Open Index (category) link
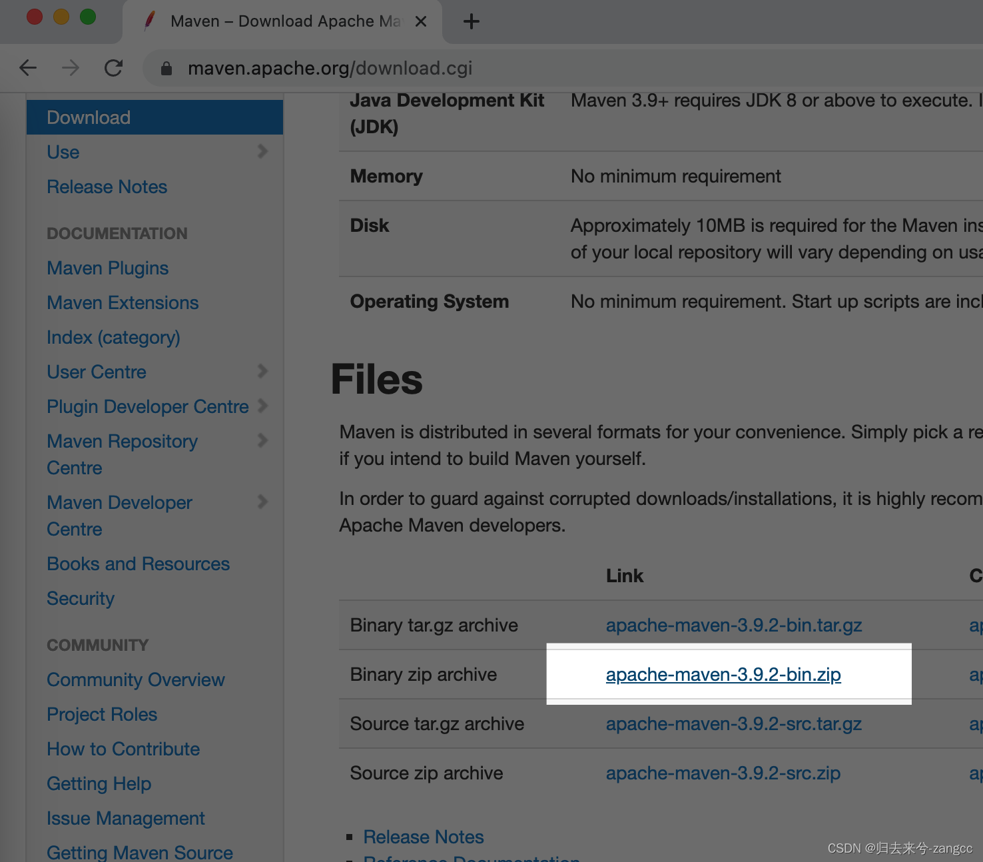The height and width of the screenshot is (862, 983). pyautogui.click(x=113, y=337)
